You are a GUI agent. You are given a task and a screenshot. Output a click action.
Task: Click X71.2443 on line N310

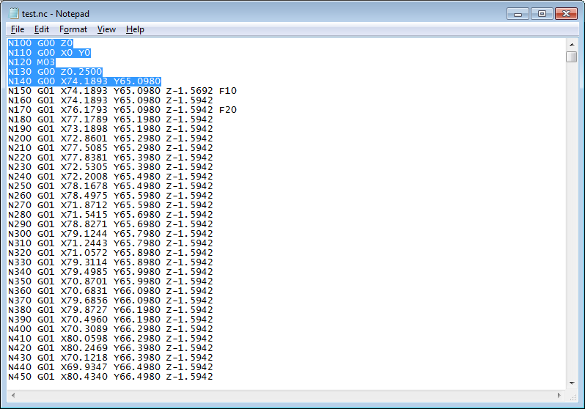coord(84,243)
